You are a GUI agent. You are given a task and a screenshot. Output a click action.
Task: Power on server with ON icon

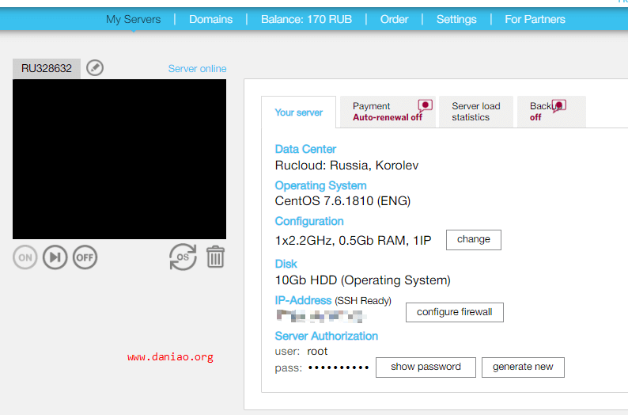coord(25,257)
